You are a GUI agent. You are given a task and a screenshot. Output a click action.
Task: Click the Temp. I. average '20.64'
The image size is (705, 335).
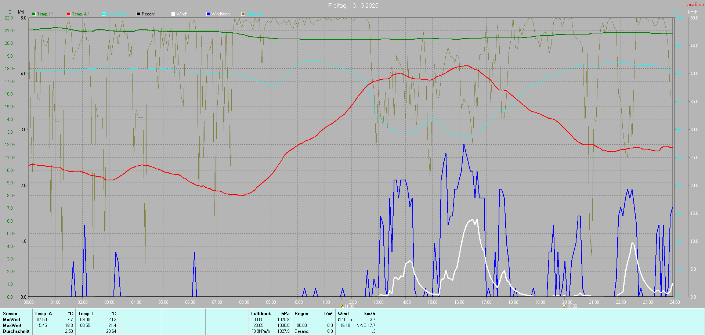[111, 331]
